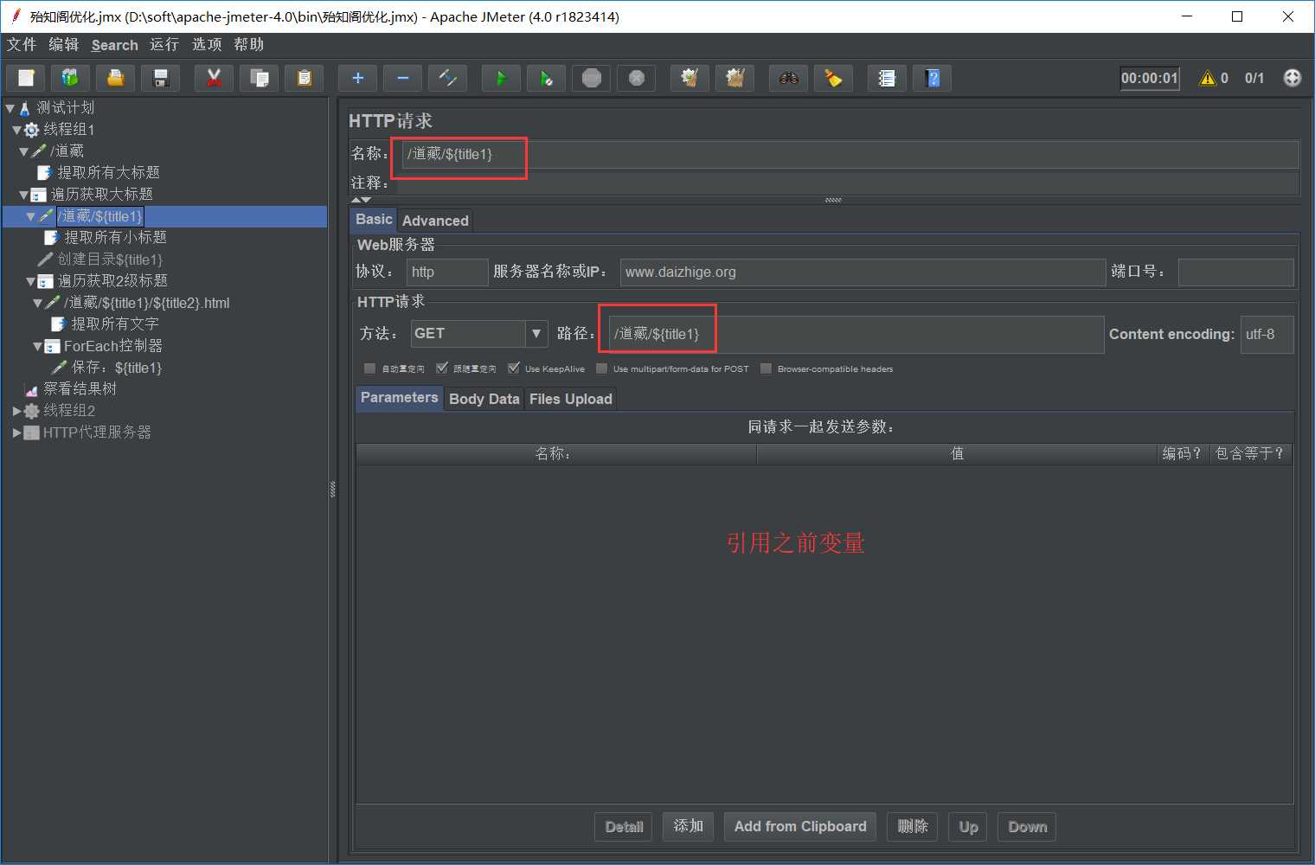This screenshot has height=865, width=1315.
Task: Click the plus Expand All icon
Action: [358, 78]
